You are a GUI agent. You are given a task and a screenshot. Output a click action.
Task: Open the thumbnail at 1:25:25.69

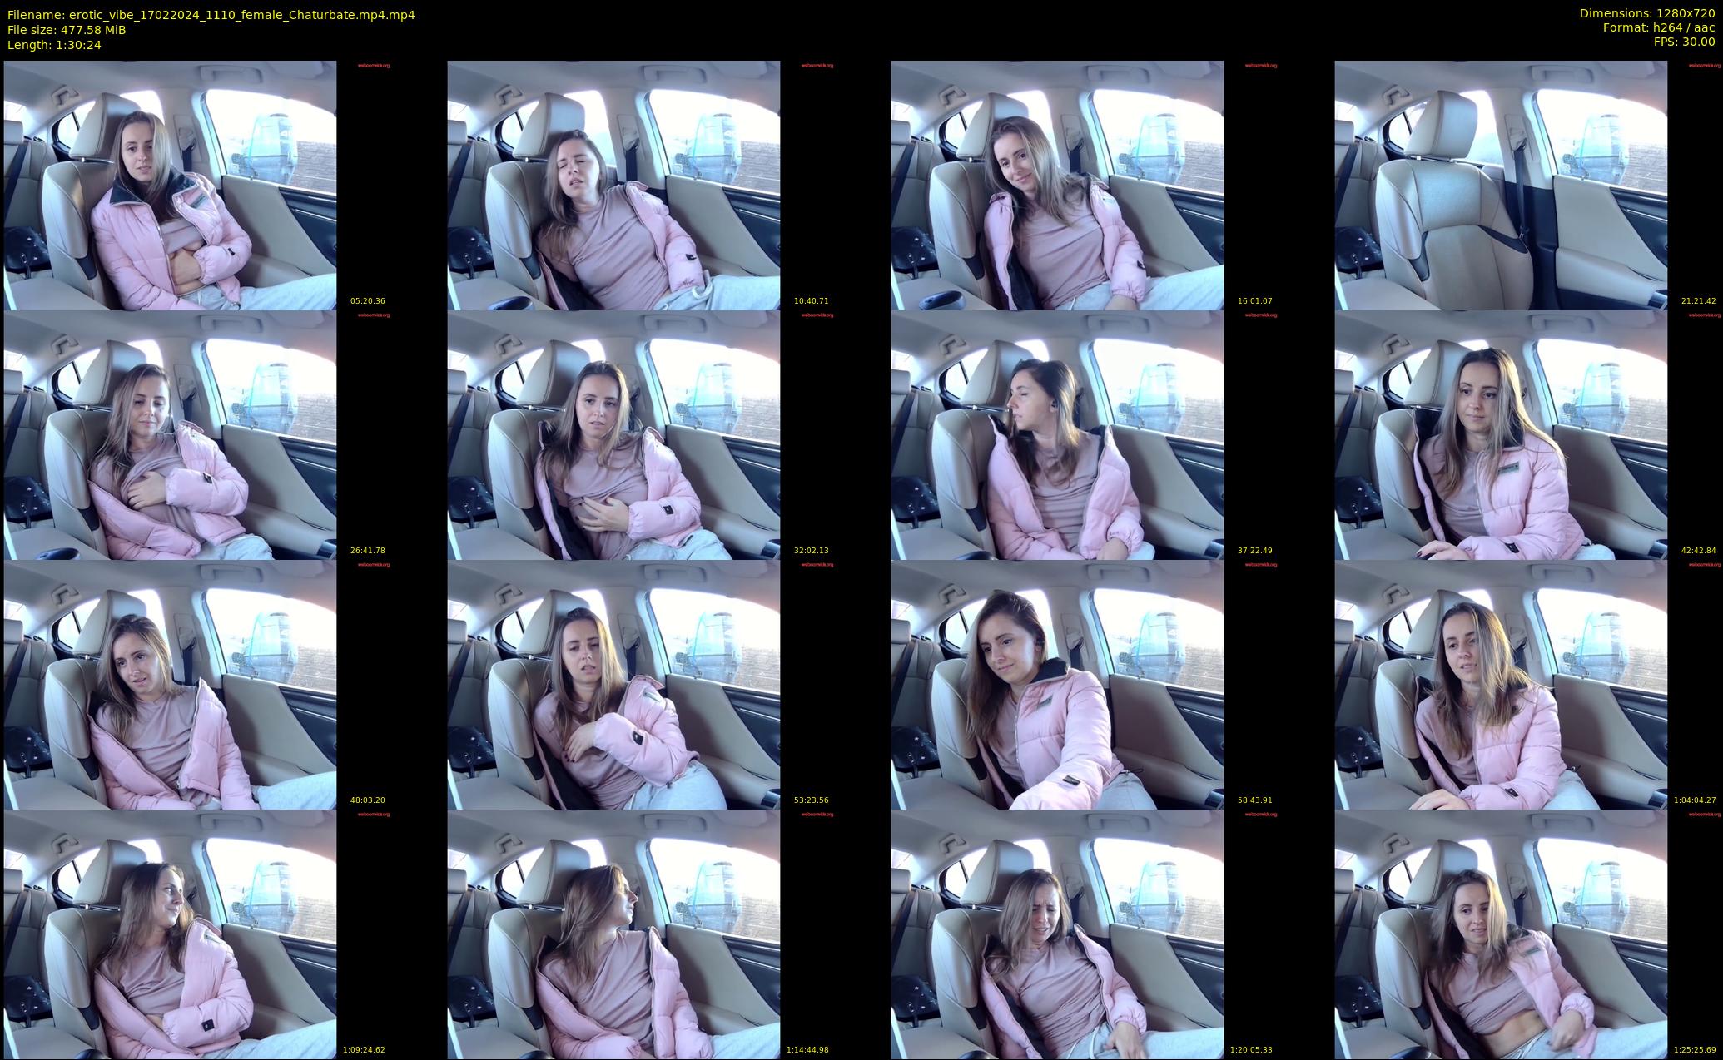(1501, 934)
